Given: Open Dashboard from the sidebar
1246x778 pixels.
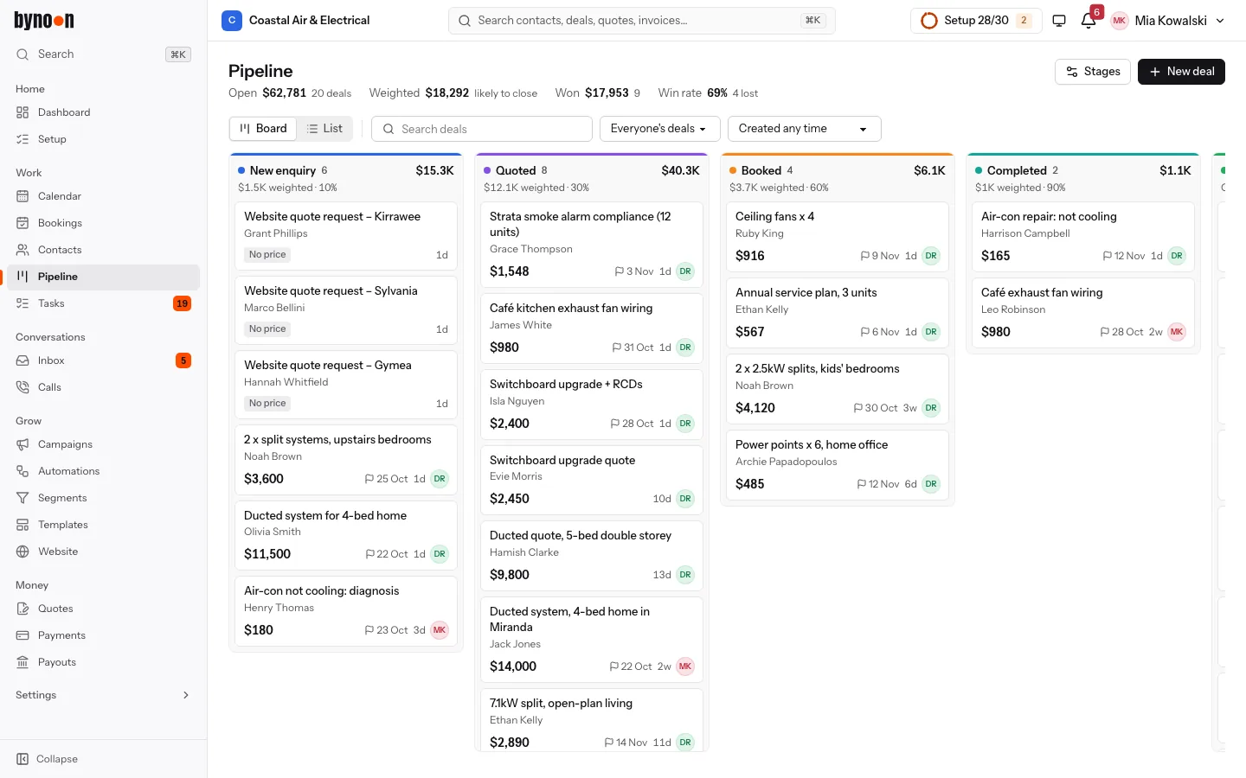Looking at the screenshot, I should point(104,112).
